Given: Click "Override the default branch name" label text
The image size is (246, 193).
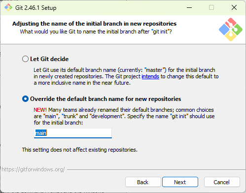Looking at the screenshot, I should click(x=105, y=99).
